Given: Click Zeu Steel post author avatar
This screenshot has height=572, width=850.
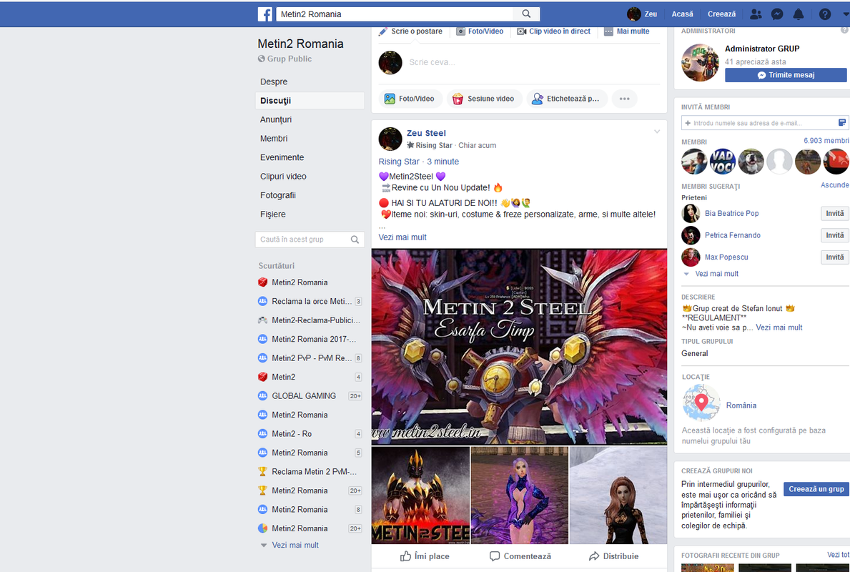Looking at the screenshot, I should pyautogui.click(x=390, y=139).
